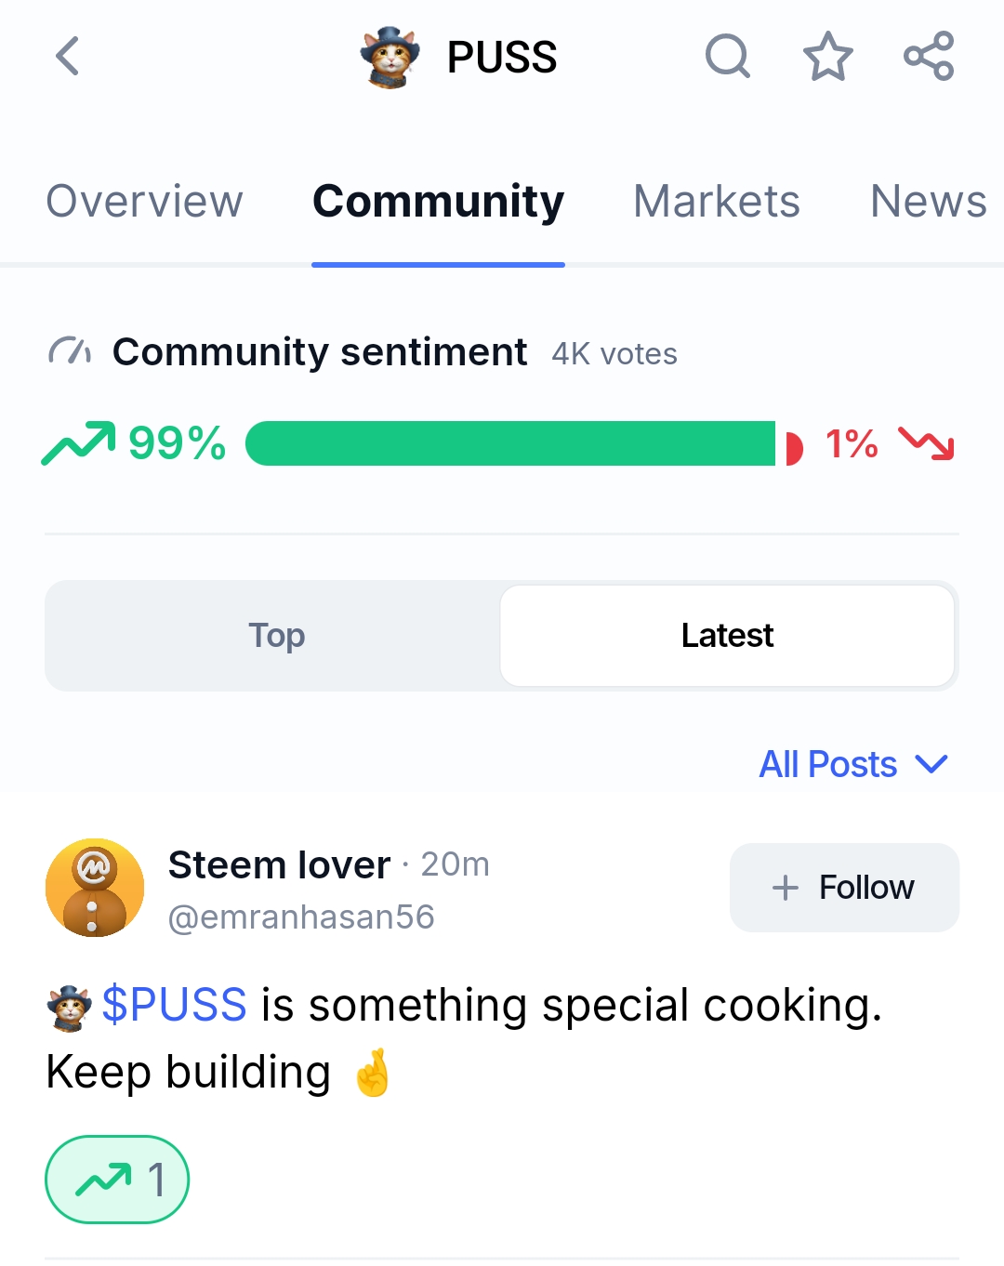Tap the community sentiment gauge icon
This screenshot has height=1266, width=1004.
71,351
